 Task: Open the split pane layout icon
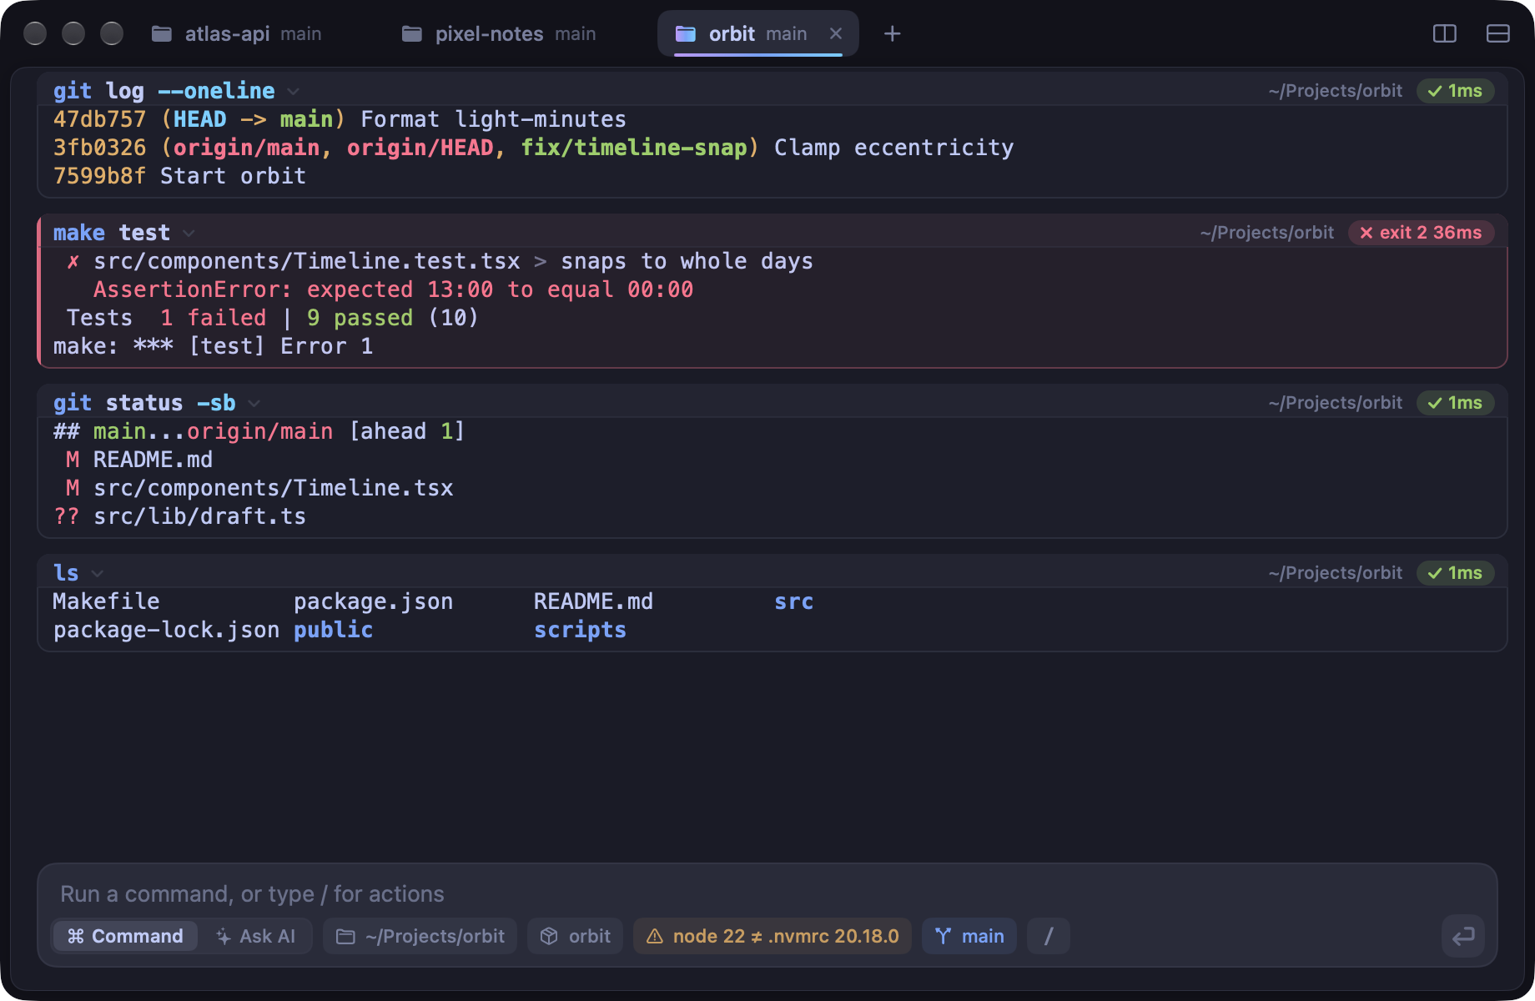pyautogui.click(x=1444, y=33)
